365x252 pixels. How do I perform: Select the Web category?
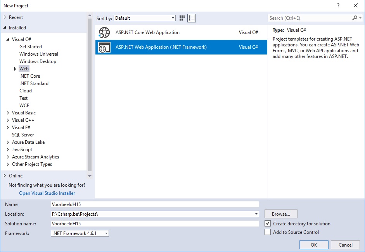click(24, 69)
